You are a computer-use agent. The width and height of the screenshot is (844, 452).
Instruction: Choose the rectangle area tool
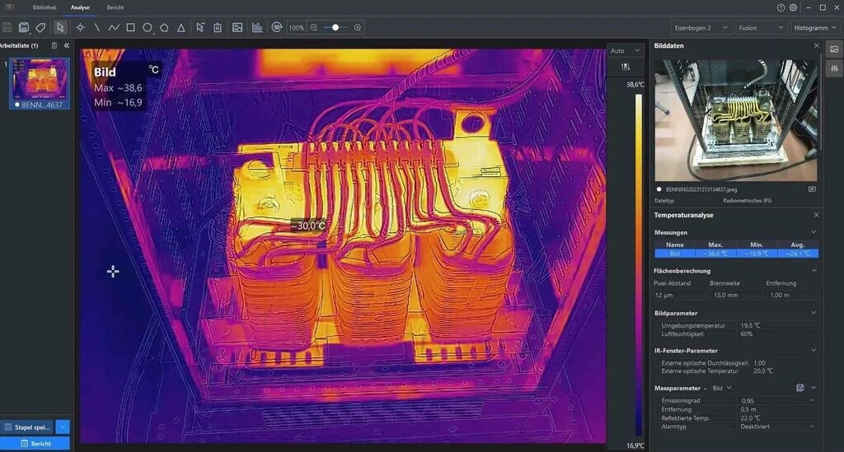tap(130, 27)
